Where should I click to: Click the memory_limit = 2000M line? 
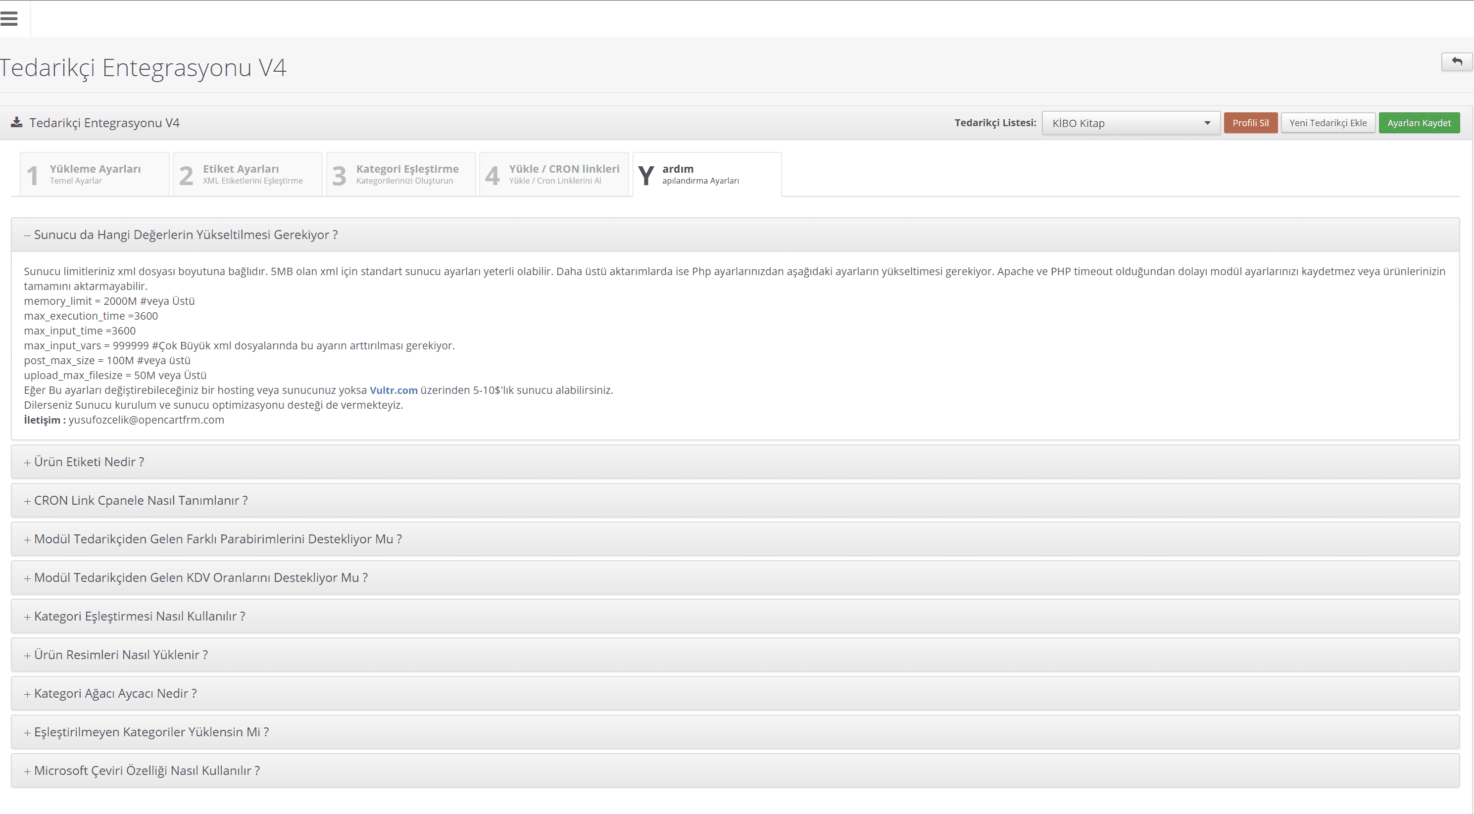109,301
